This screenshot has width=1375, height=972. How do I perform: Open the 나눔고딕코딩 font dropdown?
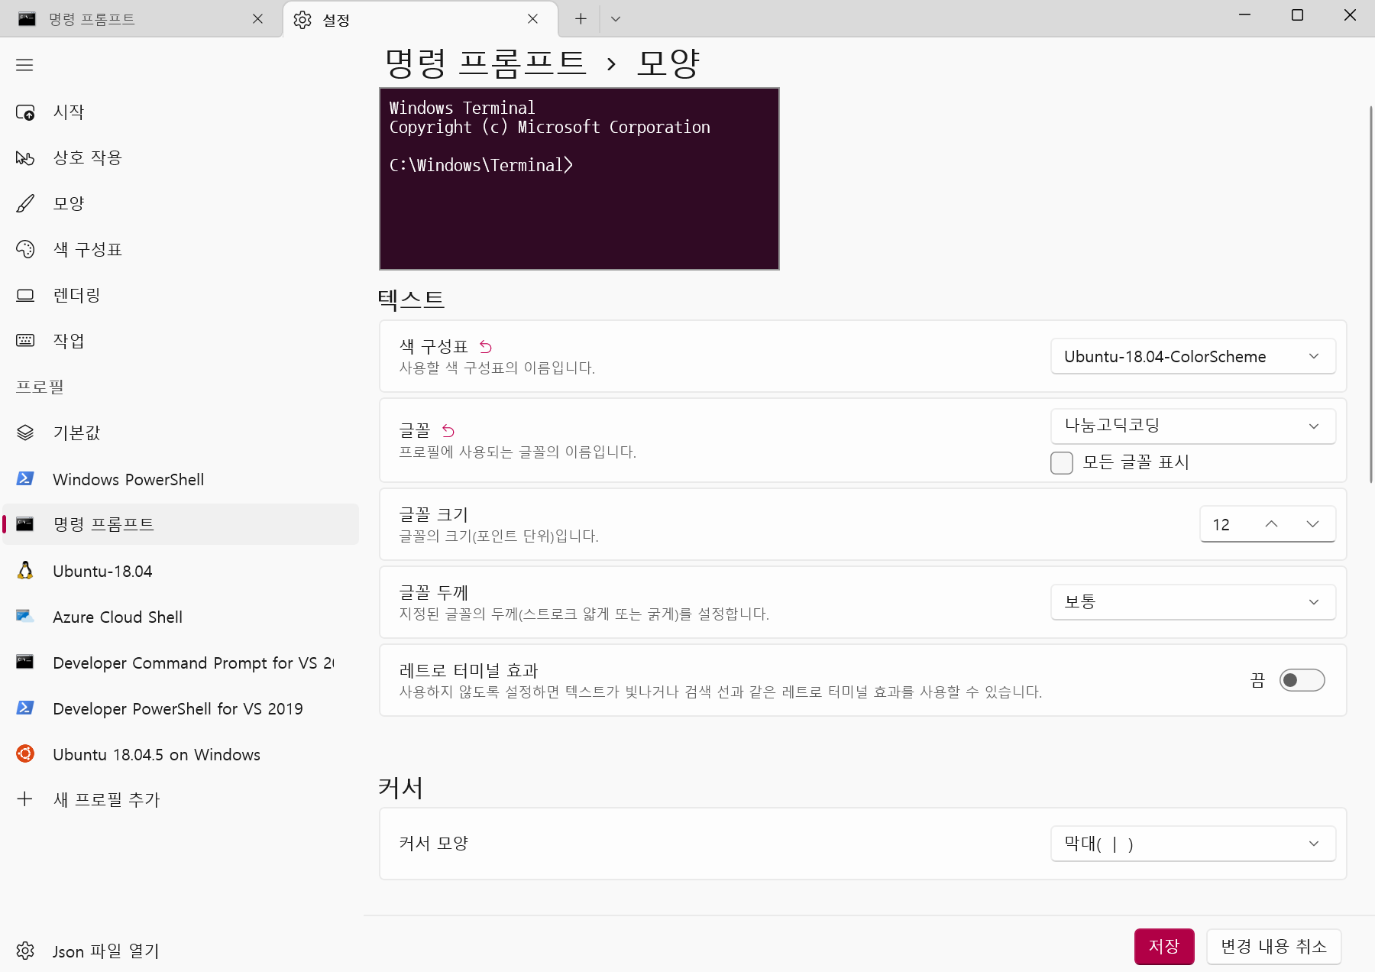click(x=1193, y=426)
